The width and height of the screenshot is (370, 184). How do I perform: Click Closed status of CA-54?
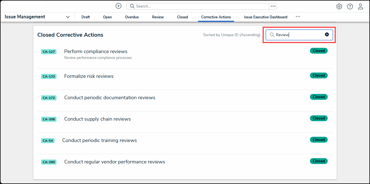(319, 140)
